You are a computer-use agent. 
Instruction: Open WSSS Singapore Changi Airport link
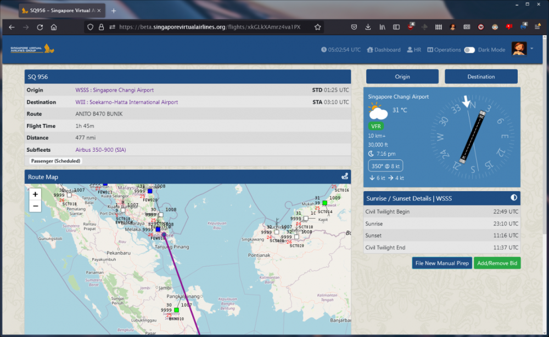114,90
